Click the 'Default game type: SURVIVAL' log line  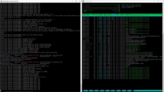coord(21,69)
